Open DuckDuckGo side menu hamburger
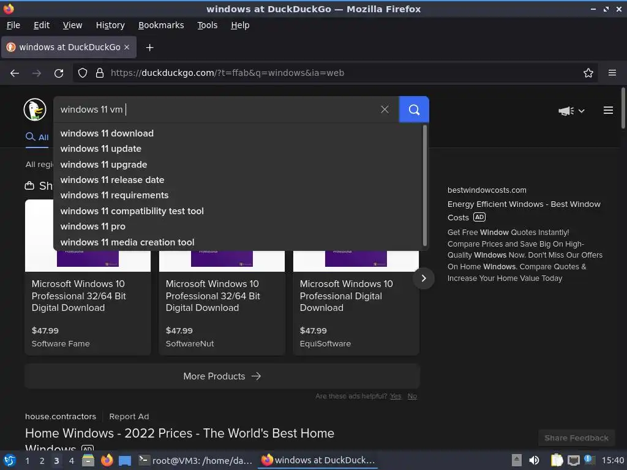 point(608,110)
